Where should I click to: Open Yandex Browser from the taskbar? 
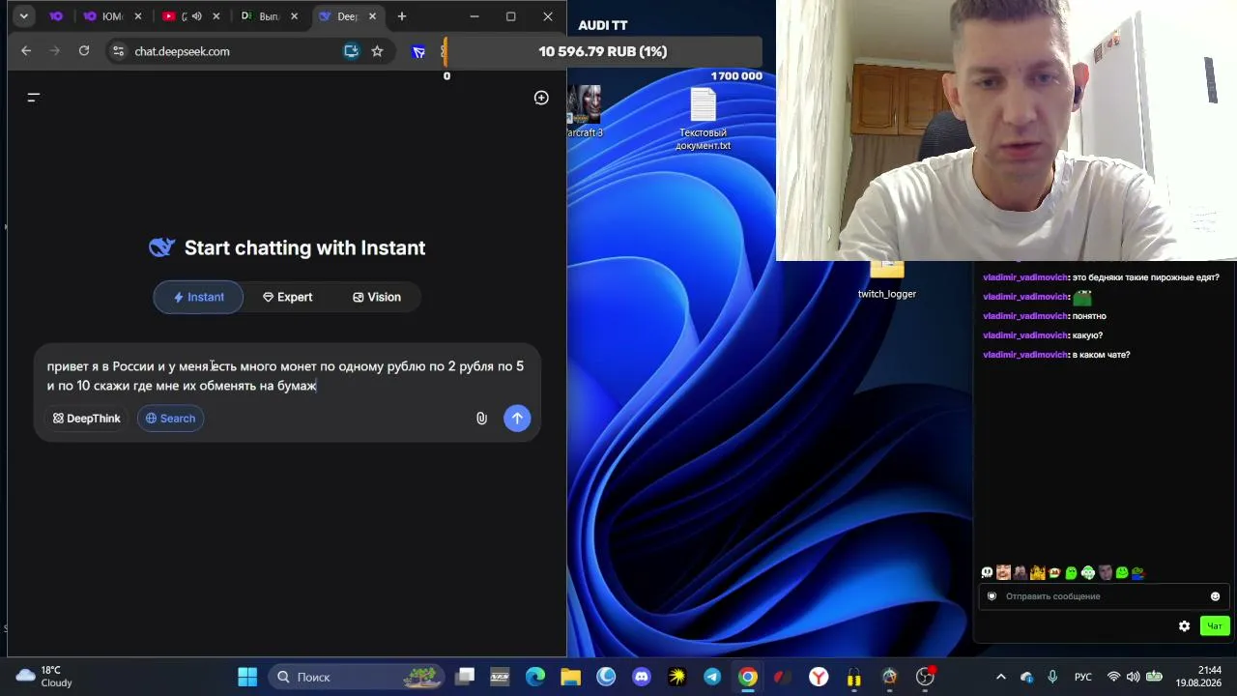click(x=819, y=677)
